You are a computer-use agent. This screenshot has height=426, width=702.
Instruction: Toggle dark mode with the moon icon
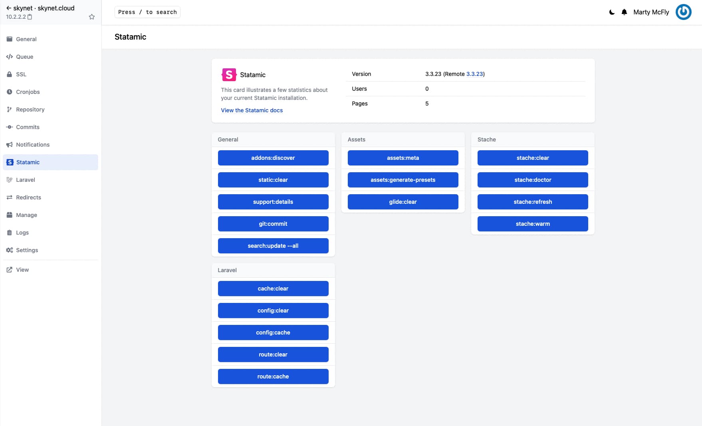[x=612, y=12]
